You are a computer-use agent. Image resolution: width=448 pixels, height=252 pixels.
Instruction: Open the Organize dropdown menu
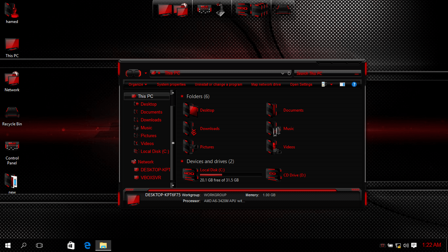click(137, 84)
